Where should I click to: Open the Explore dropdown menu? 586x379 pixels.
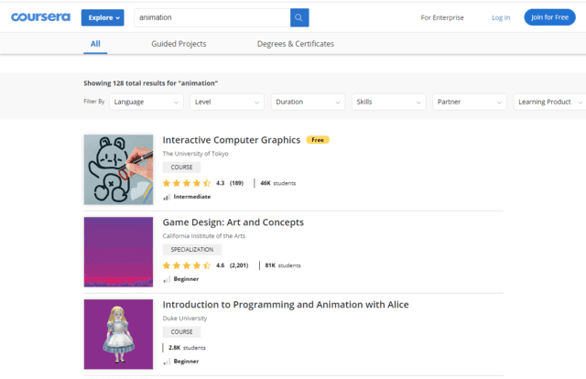coord(103,17)
